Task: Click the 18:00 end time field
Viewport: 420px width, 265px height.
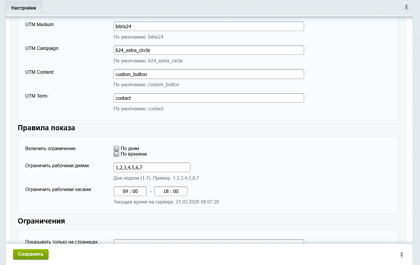Action: [x=171, y=191]
